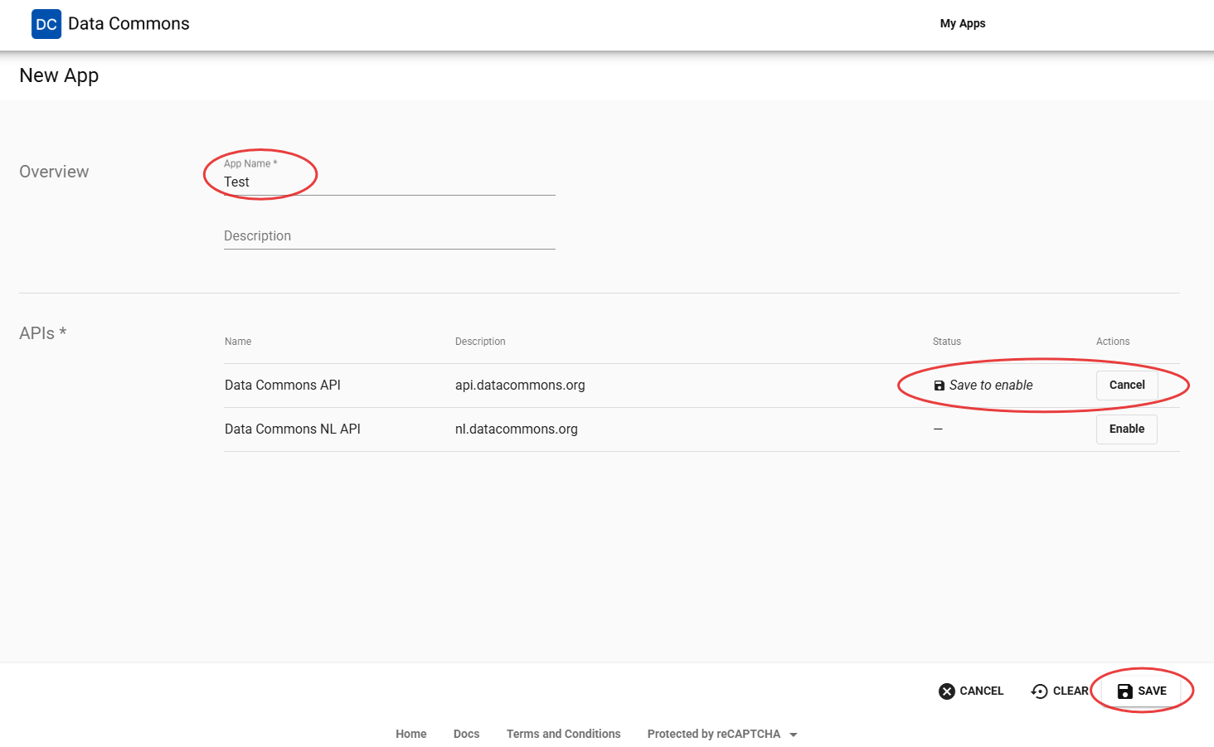Click the 'Save to enable' status text
1214x747 pixels.
[x=991, y=386]
